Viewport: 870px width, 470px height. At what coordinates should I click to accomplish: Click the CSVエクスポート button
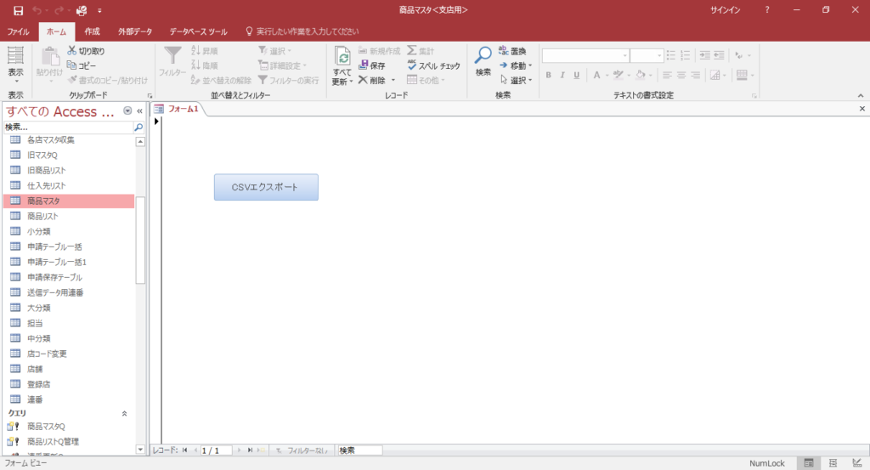266,187
